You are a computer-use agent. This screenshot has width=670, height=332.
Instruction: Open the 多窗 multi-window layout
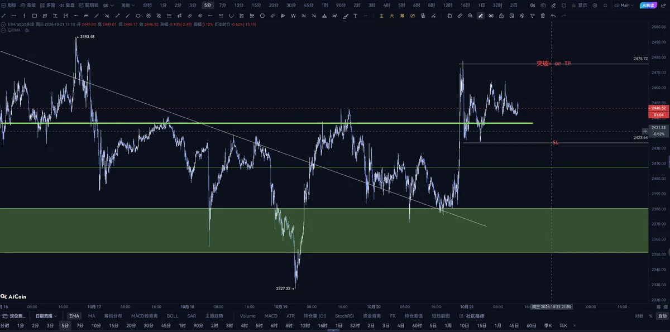pyautogui.click(x=48, y=5)
